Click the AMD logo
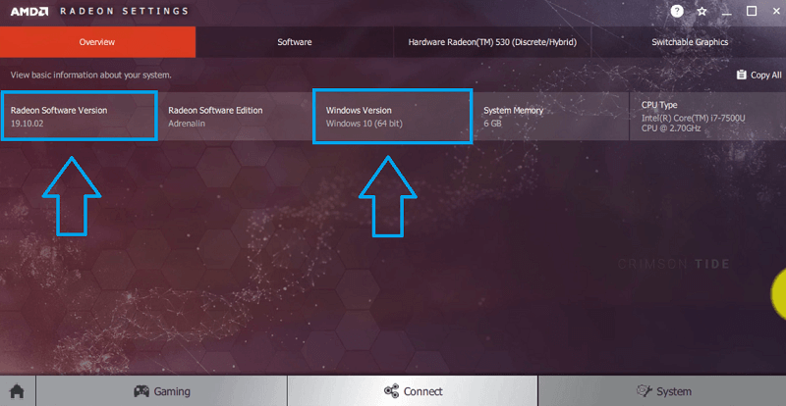This screenshot has height=406, width=786. click(29, 11)
